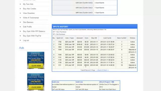Click bullet icon beside Site Banners
The height and width of the screenshot is (91, 161).
[20, 22]
